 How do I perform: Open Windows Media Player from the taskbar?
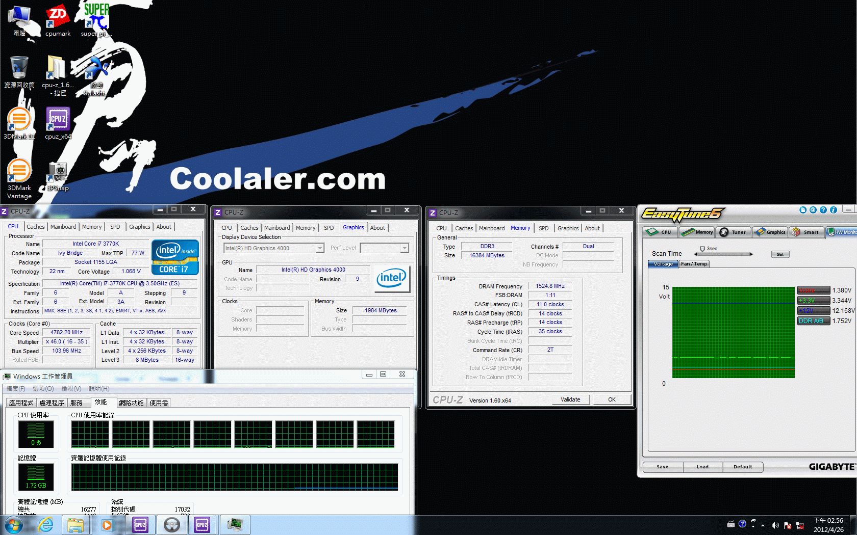pos(107,525)
